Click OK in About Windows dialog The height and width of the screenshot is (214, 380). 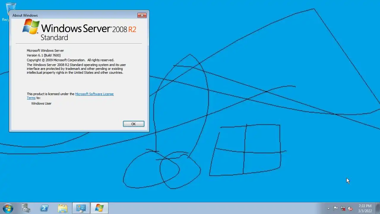point(134,124)
